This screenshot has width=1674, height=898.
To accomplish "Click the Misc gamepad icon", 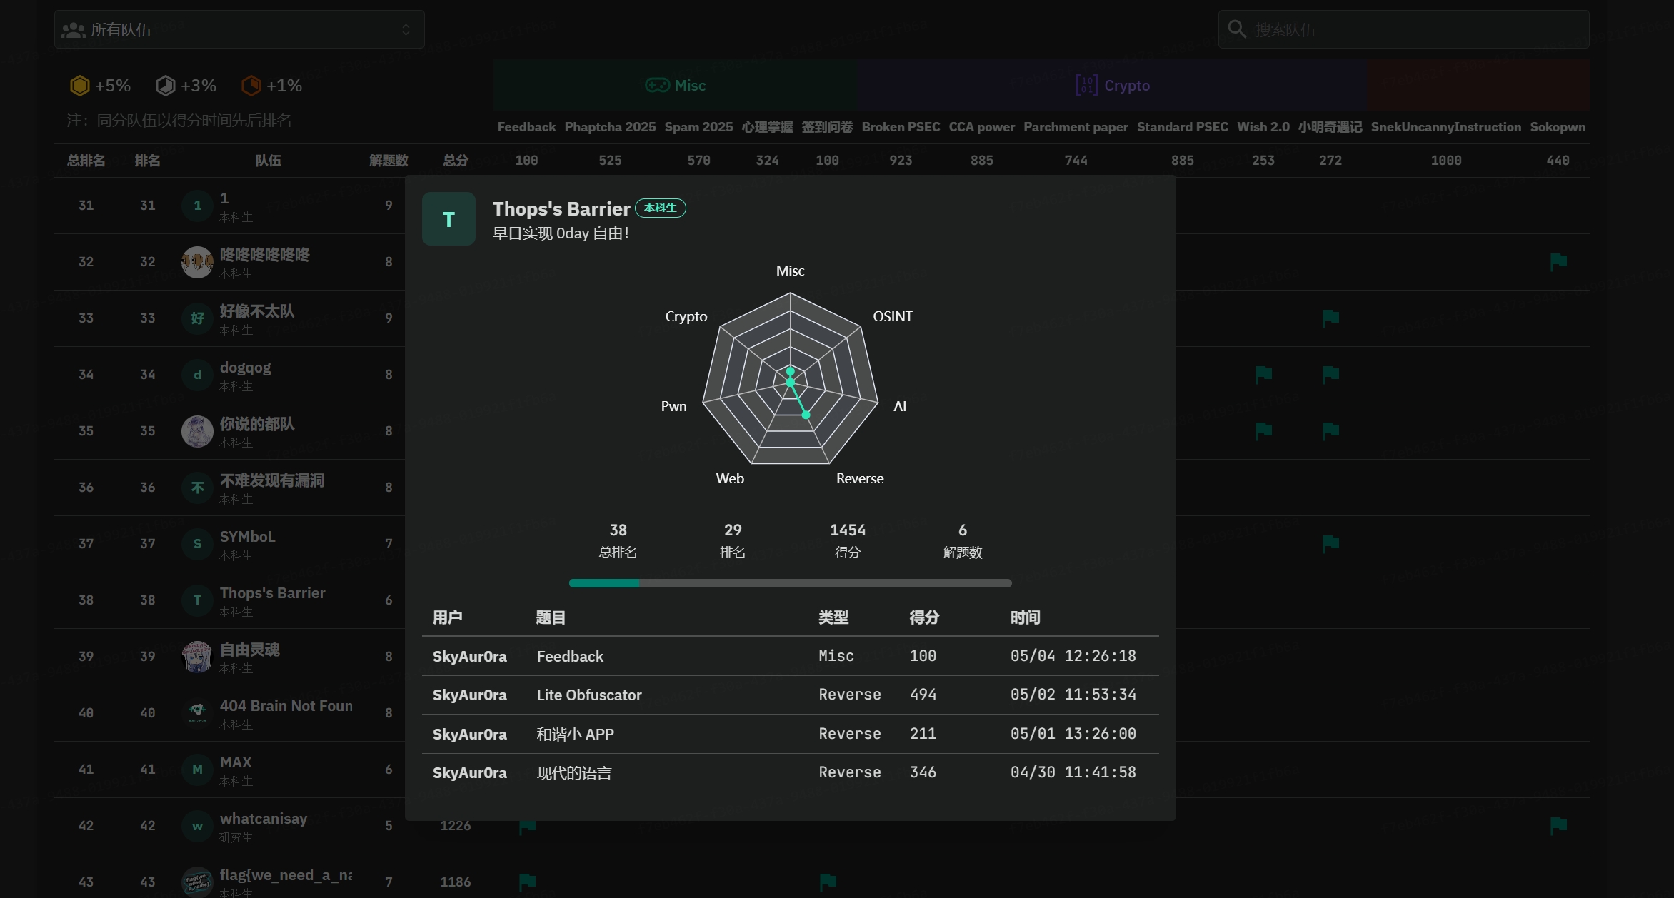I will 657,86.
